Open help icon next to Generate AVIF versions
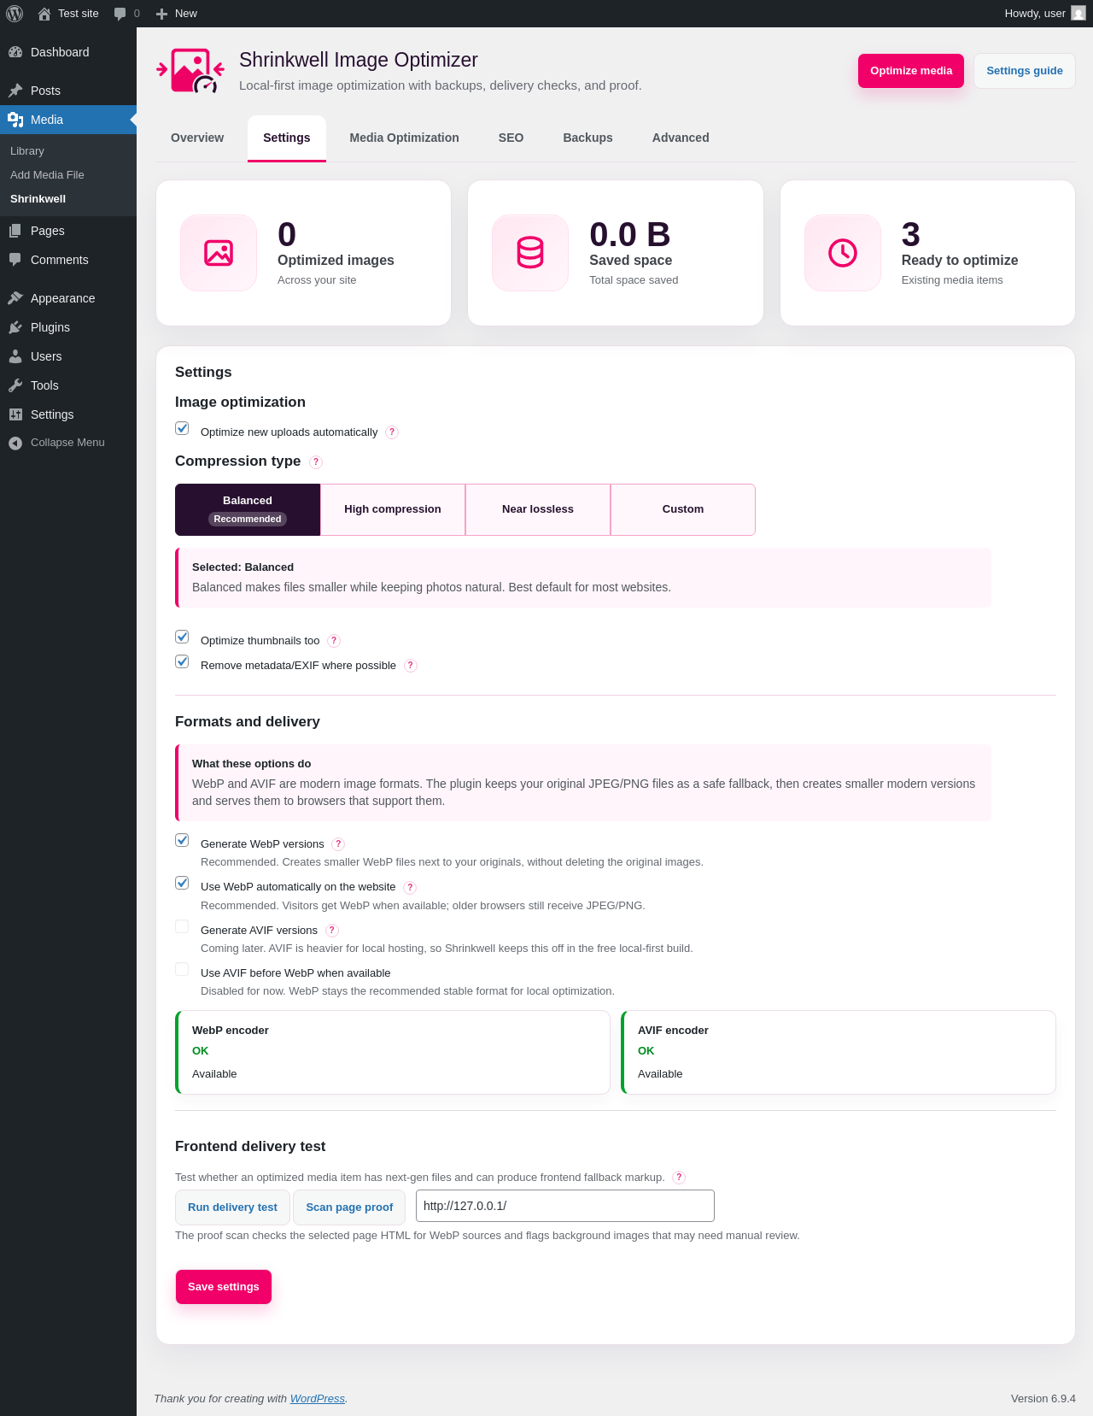Screen dimensions: 1093x1416 click(x=332, y=931)
